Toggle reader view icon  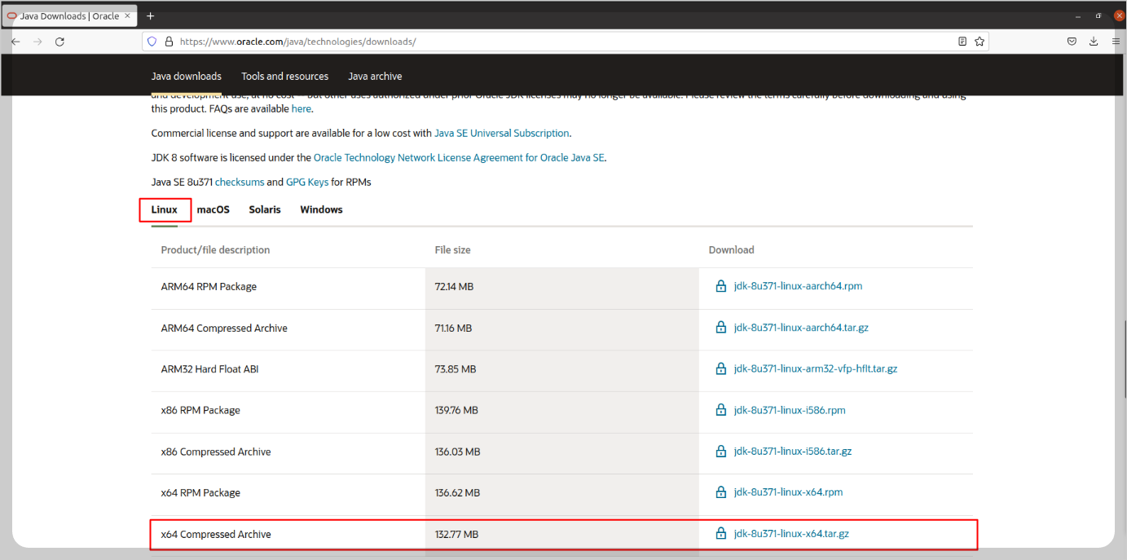click(x=962, y=42)
